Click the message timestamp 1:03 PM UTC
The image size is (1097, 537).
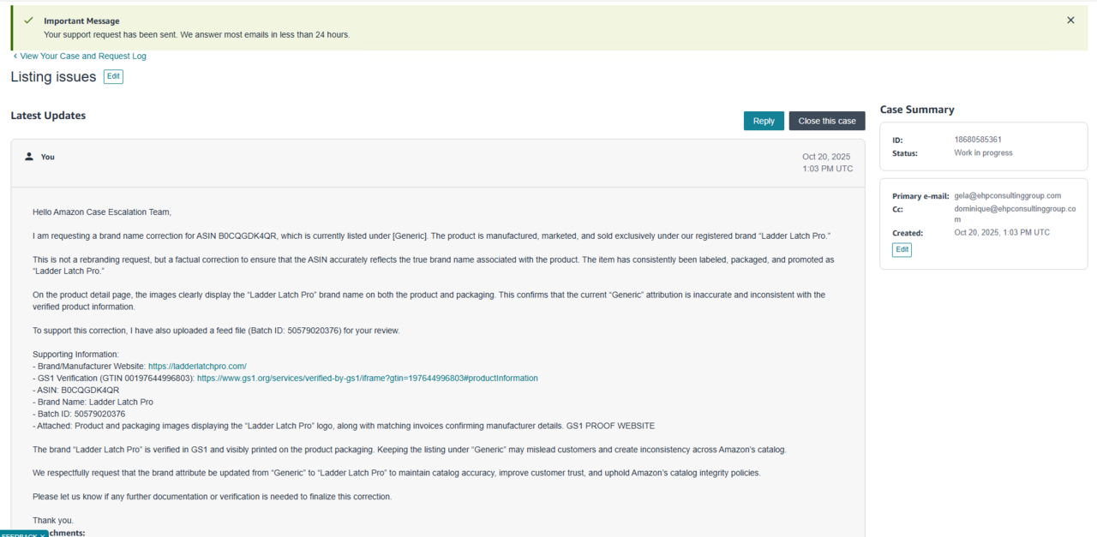coord(827,169)
